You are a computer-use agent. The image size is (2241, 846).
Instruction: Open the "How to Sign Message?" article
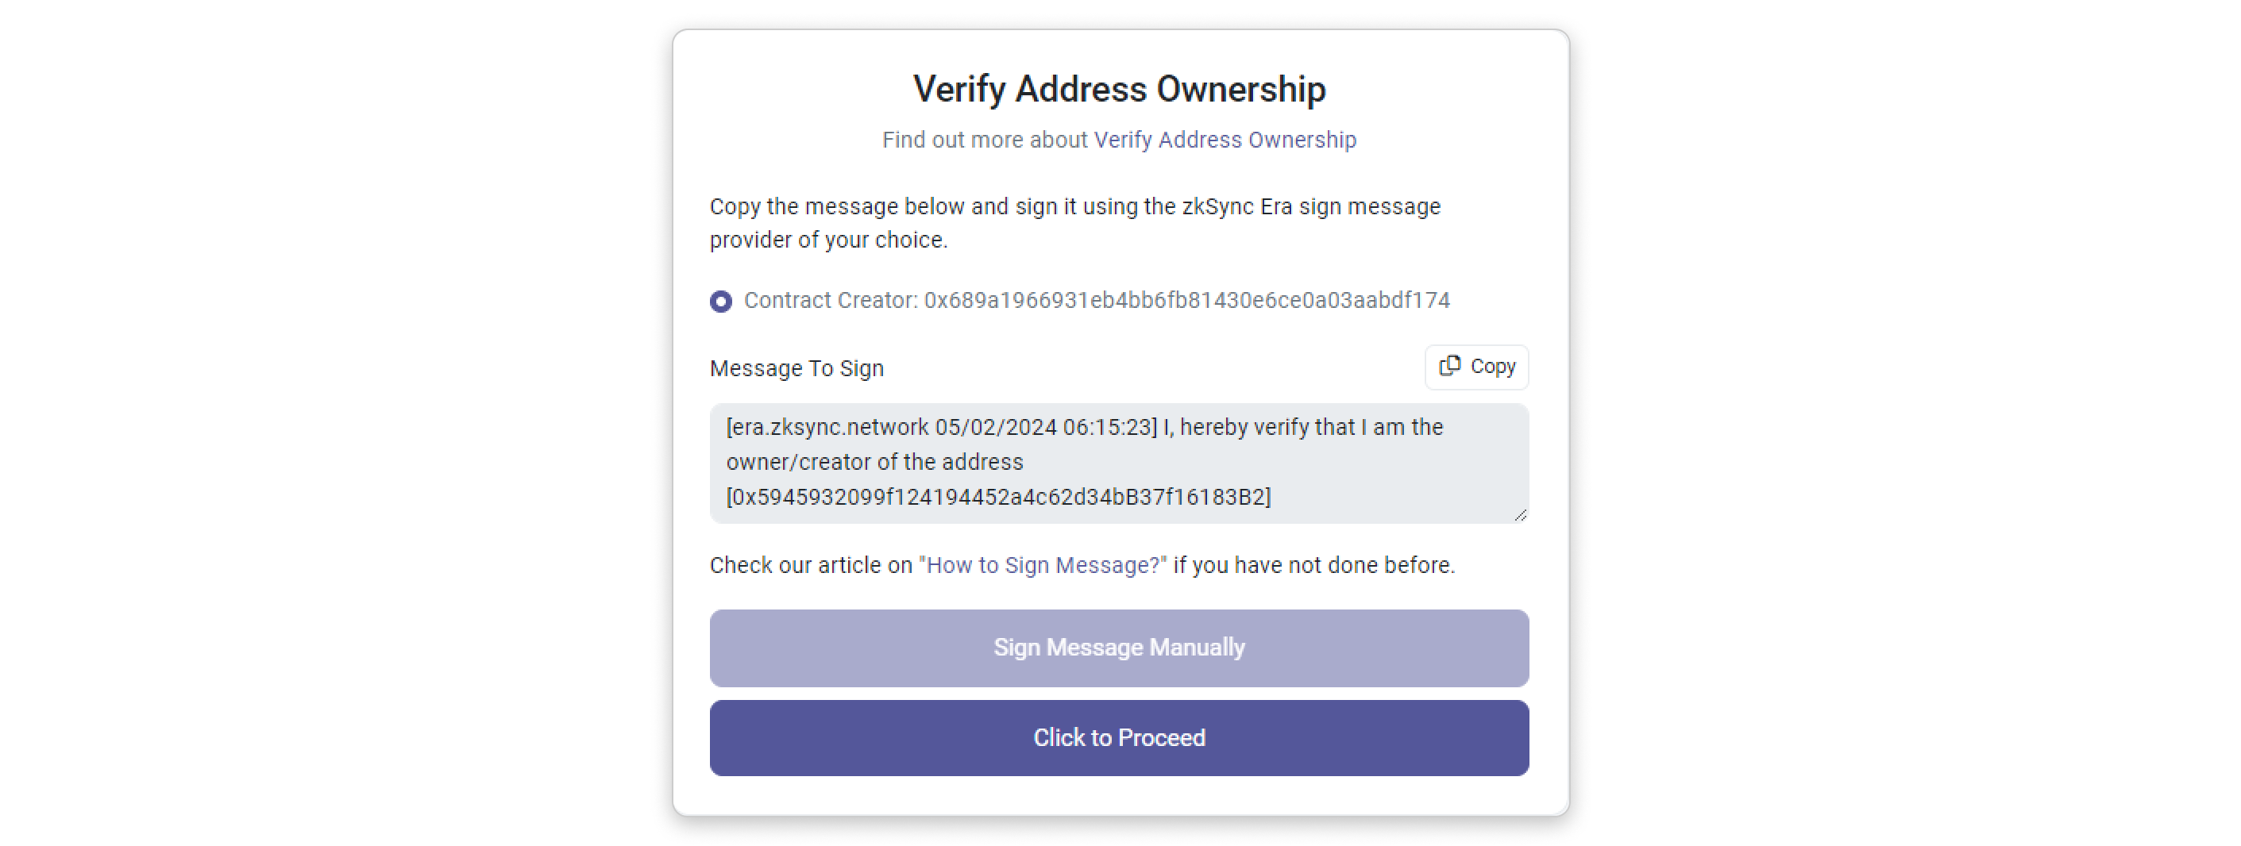pos(1043,565)
